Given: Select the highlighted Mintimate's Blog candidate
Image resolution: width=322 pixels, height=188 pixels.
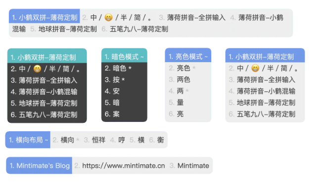Looking at the screenshot, I should coord(39,165).
